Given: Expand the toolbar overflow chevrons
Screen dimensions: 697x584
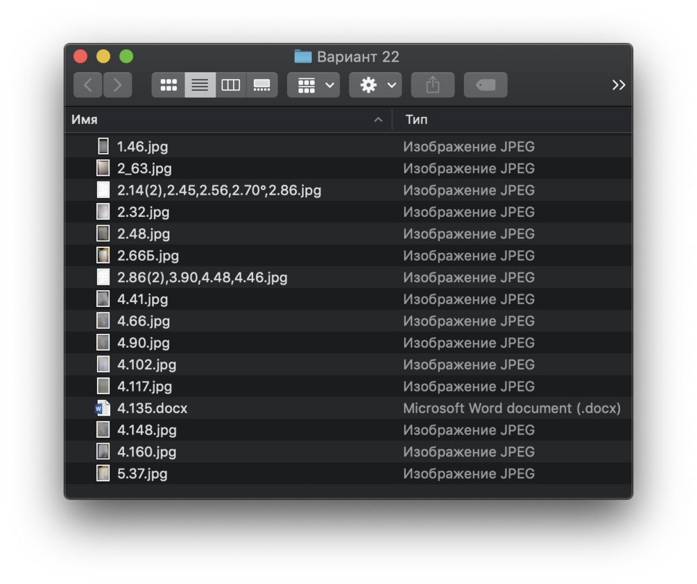Looking at the screenshot, I should pos(619,85).
